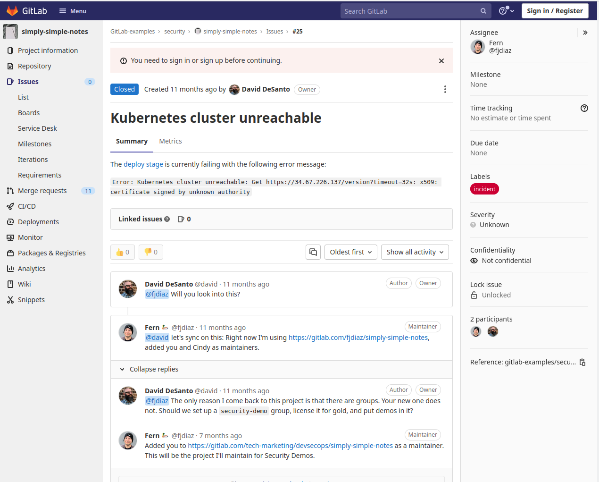
Task: Open the Show all activity dropdown
Action: [x=415, y=252]
